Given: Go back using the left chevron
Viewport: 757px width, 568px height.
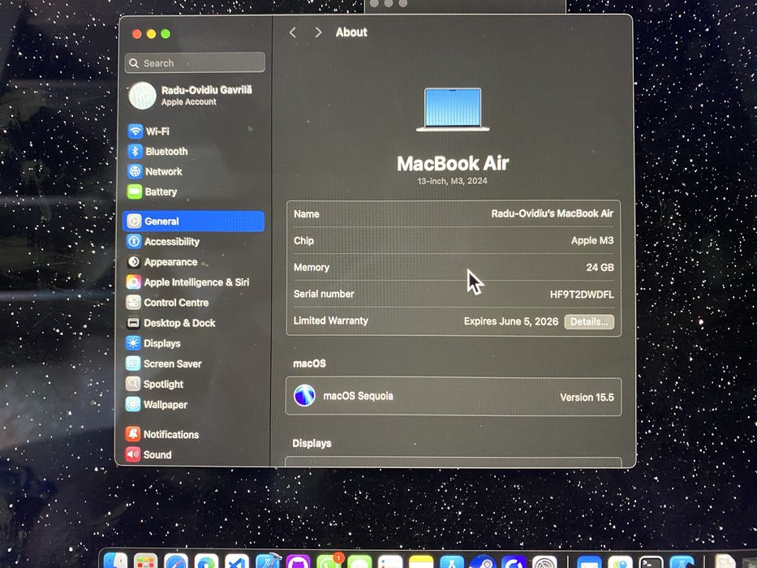Looking at the screenshot, I should (293, 32).
